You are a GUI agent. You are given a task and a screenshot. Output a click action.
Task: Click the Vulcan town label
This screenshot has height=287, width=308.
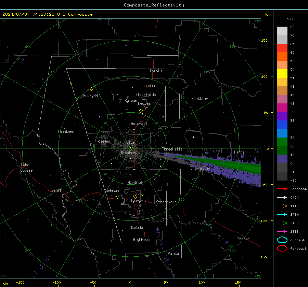[174, 254]
